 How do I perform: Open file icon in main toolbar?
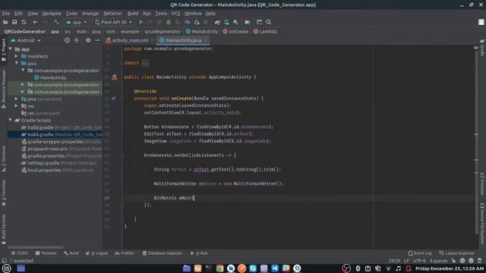pos(5,22)
